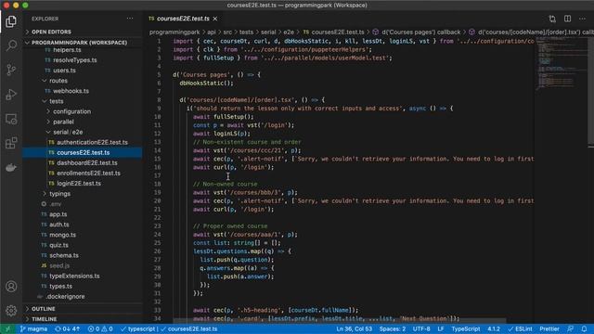
Task: Click programmingpark breadcrumb segment
Action: tap(174, 32)
